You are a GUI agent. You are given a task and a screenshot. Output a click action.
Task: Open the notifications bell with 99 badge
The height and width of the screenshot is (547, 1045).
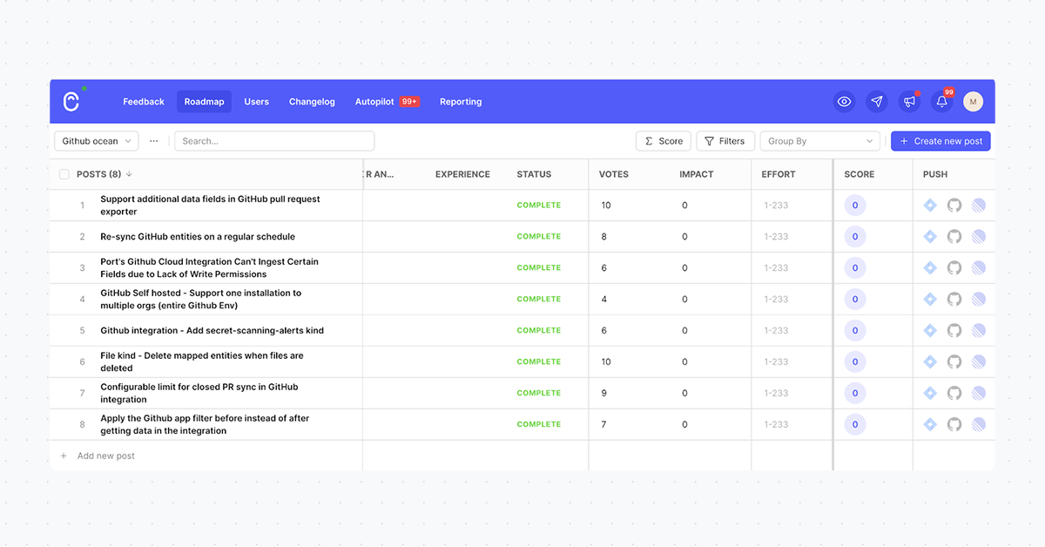[941, 102]
